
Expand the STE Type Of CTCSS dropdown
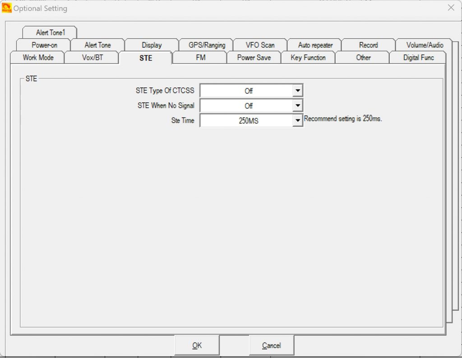point(297,91)
